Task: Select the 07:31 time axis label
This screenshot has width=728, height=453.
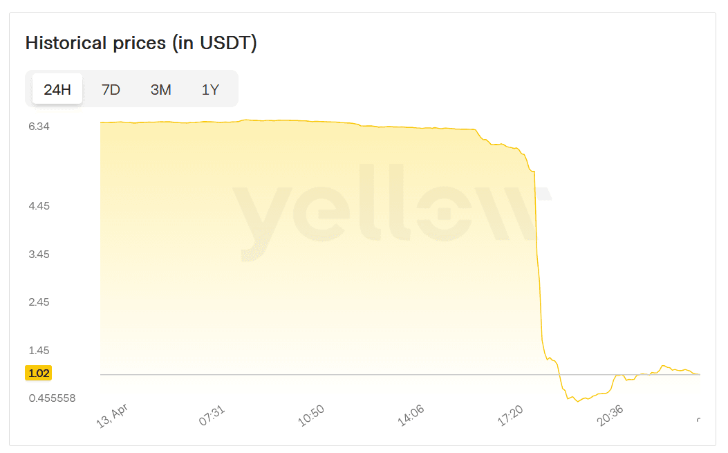Action: [213, 416]
